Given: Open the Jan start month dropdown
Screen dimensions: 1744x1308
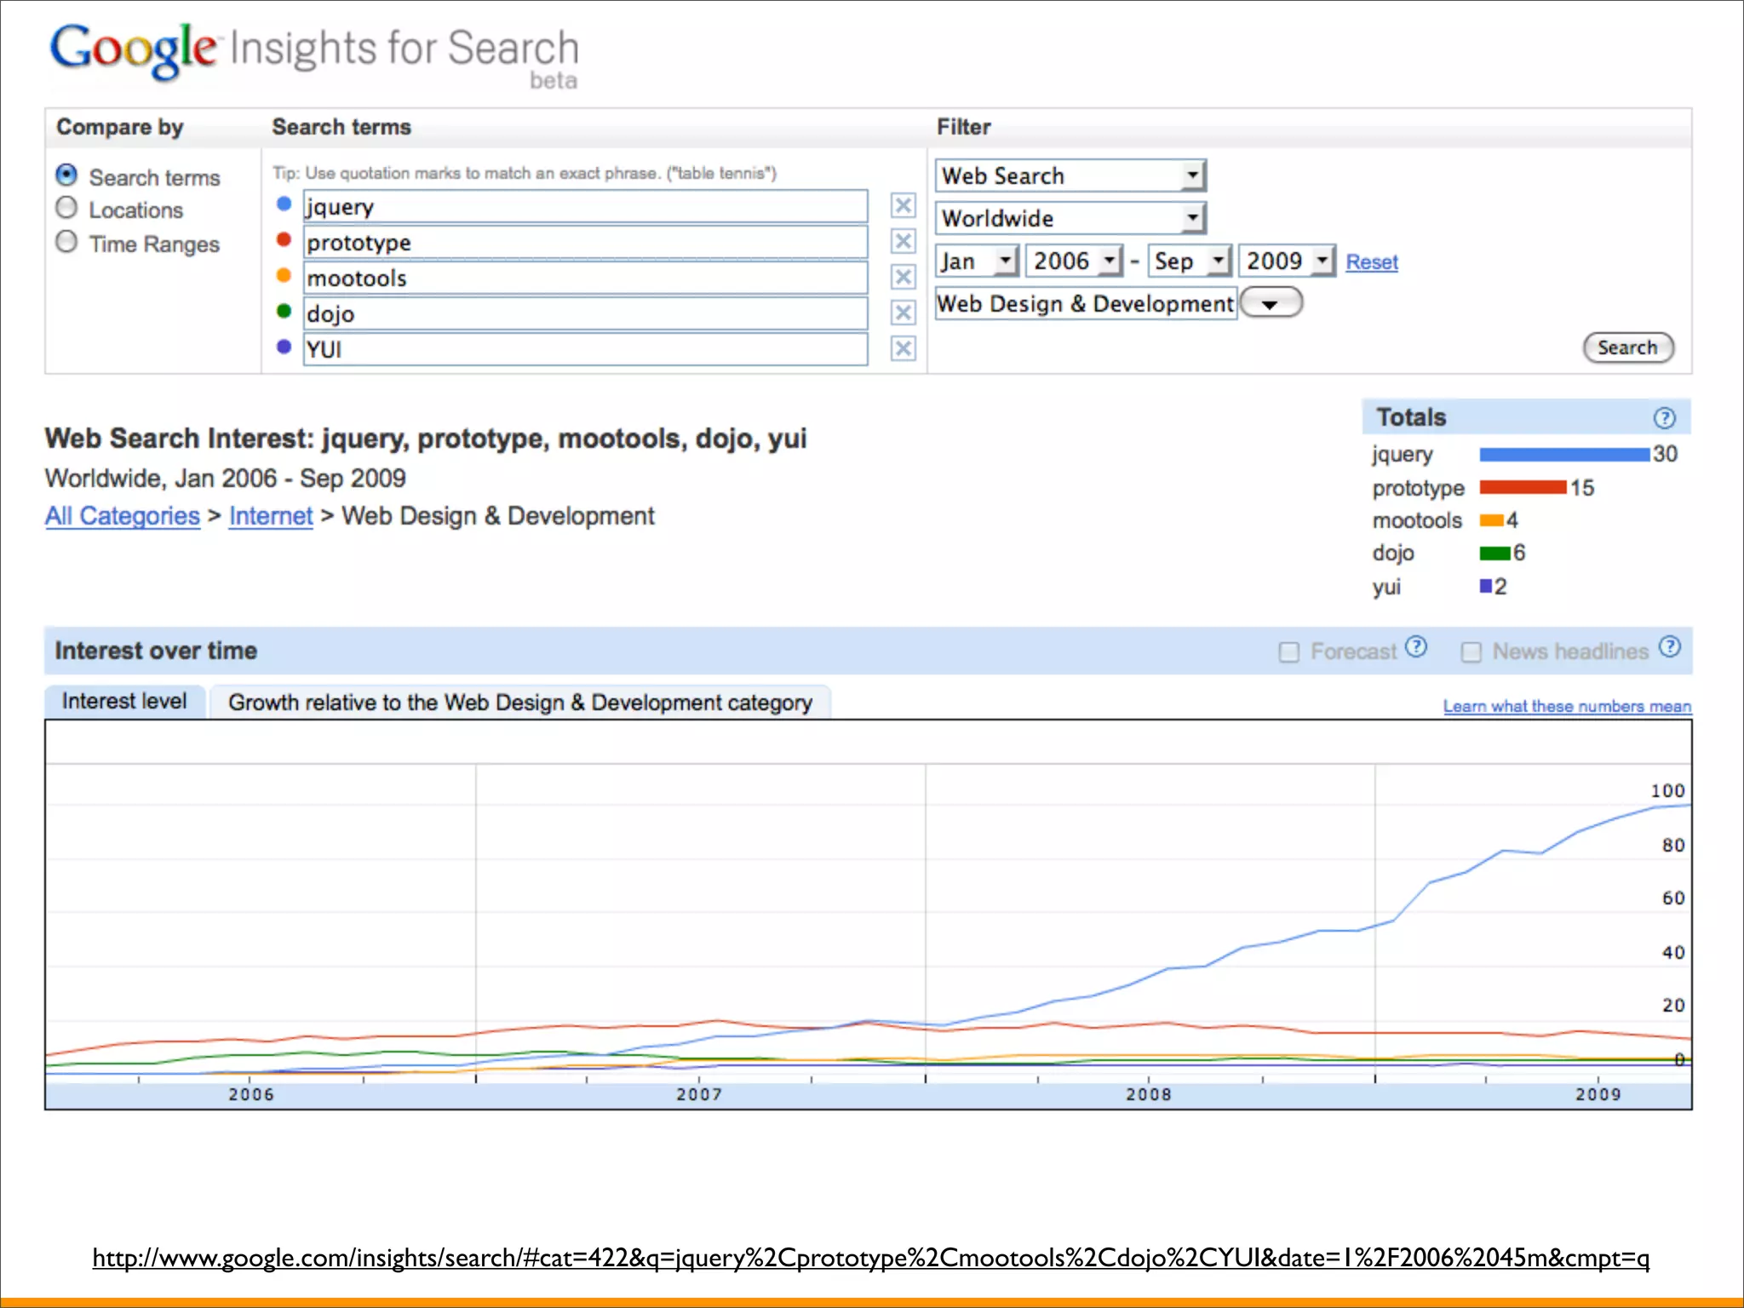Looking at the screenshot, I should click(977, 261).
